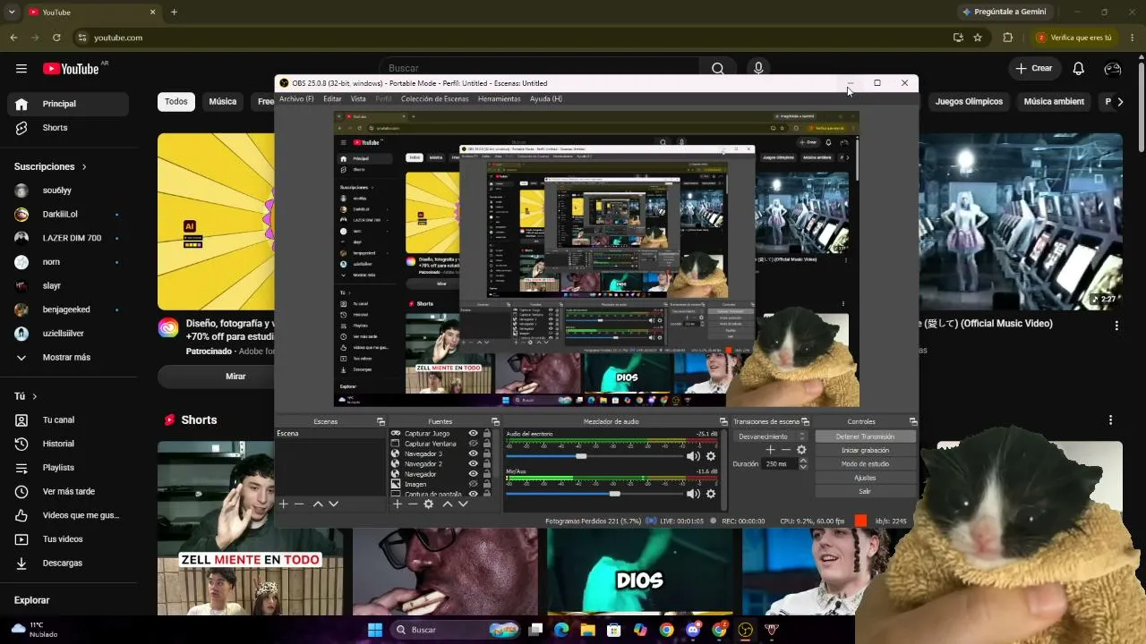Click Detener Transmisión in OBS controls

click(865, 436)
